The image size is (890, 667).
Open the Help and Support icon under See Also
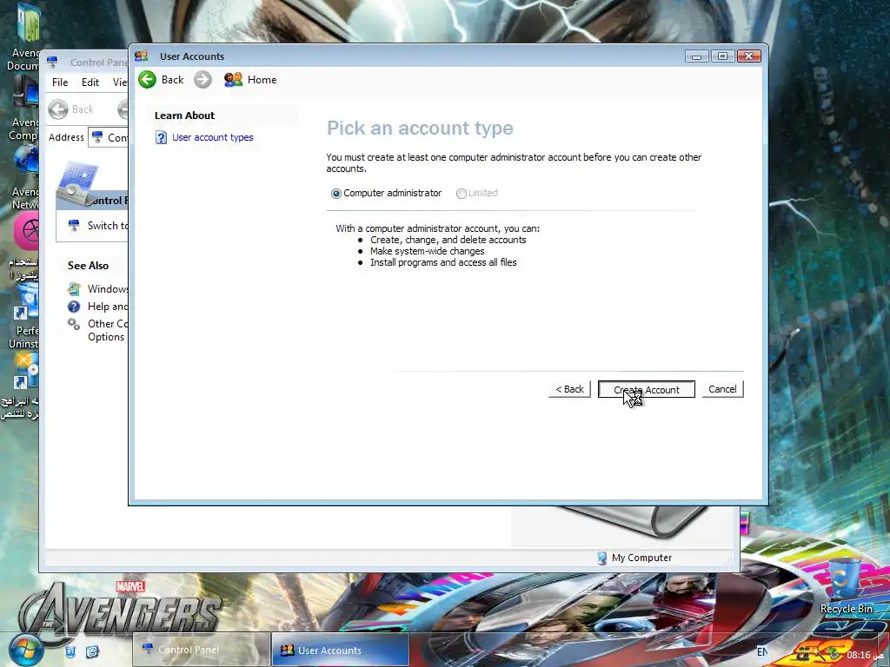coord(74,307)
